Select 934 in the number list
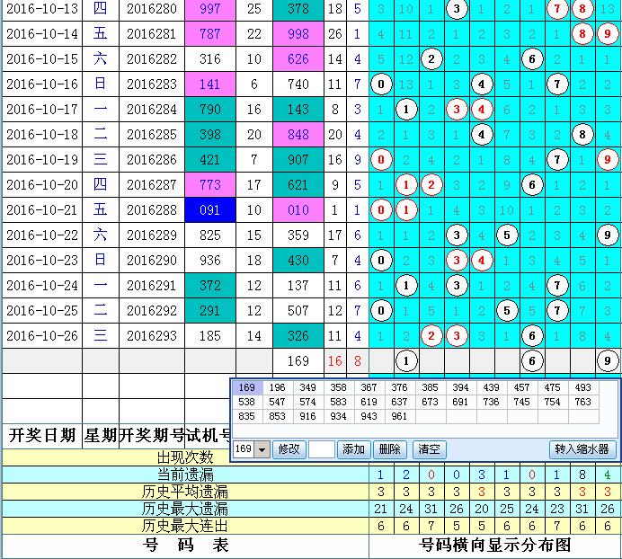The image size is (622, 559). pyautogui.click(x=338, y=416)
